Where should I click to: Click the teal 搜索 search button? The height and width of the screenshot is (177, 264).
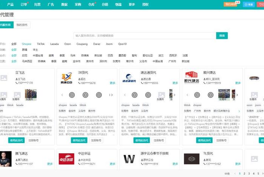point(222,36)
